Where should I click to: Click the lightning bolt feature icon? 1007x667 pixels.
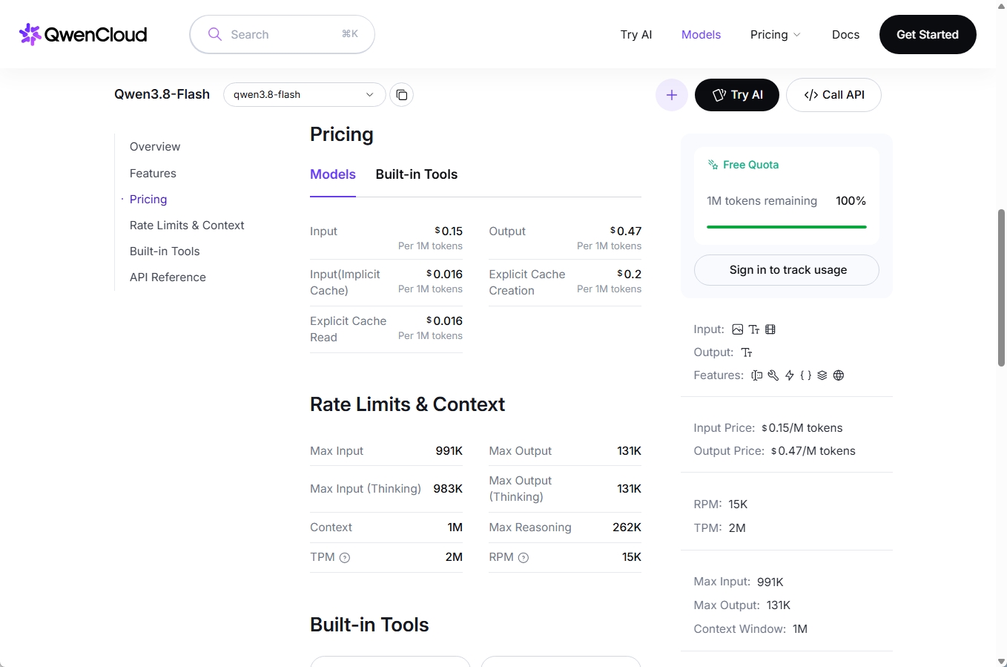[x=789, y=375]
